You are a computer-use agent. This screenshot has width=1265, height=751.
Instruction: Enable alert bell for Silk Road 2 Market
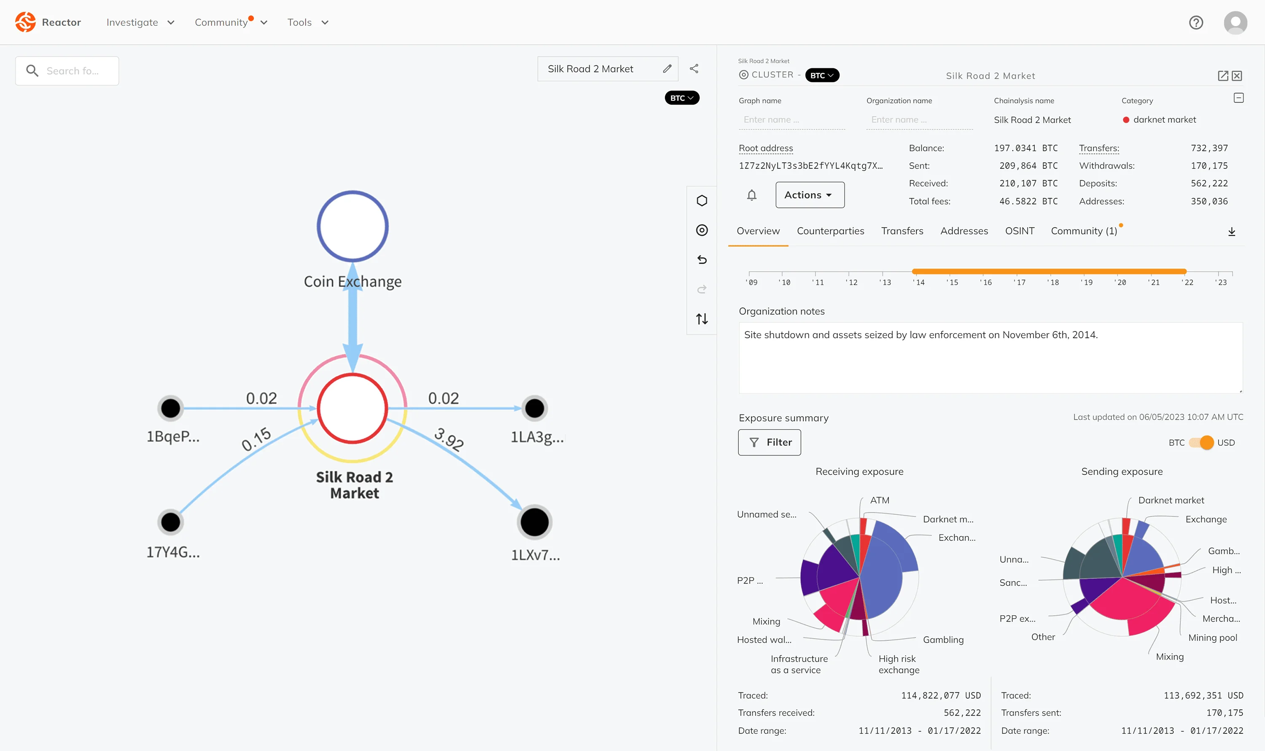(x=752, y=194)
